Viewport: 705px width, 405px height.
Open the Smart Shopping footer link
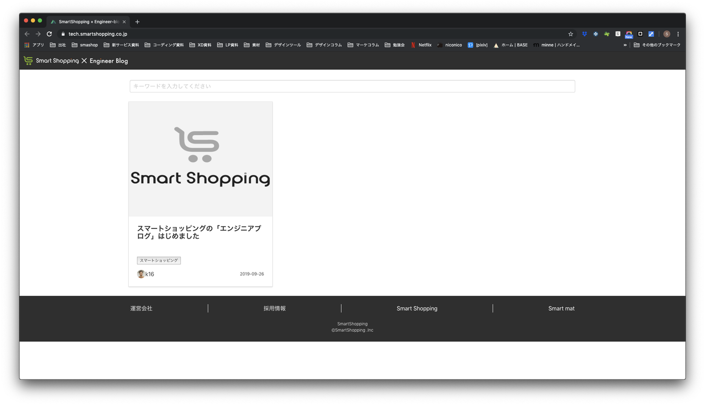pos(417,309)
